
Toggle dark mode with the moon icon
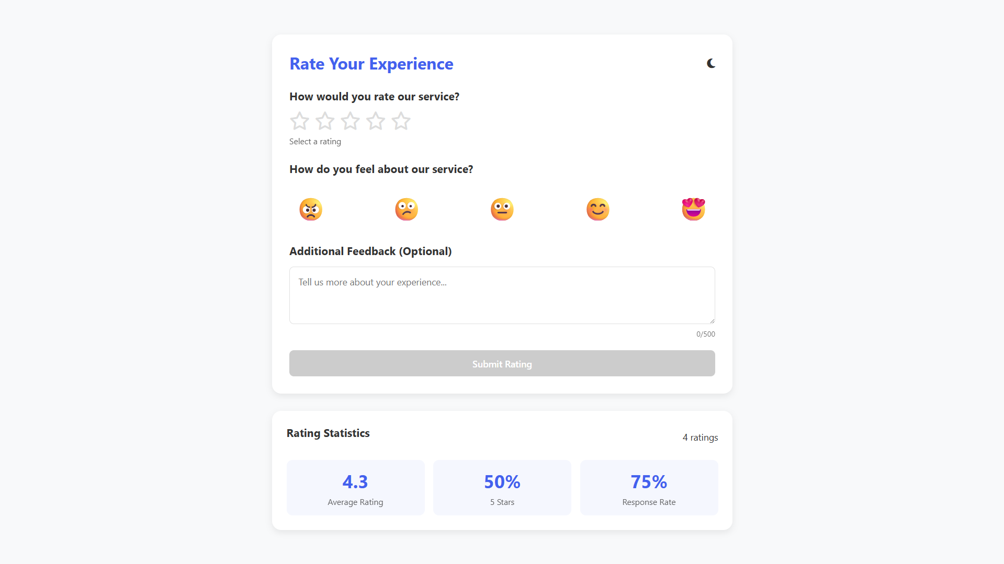tap(711, 64)
